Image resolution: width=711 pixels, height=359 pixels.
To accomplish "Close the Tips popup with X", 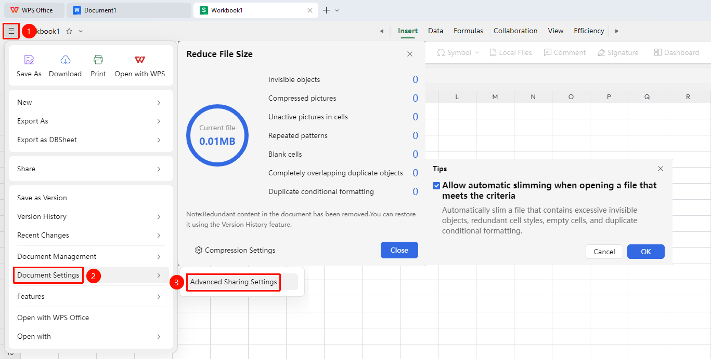I will 661,169.
